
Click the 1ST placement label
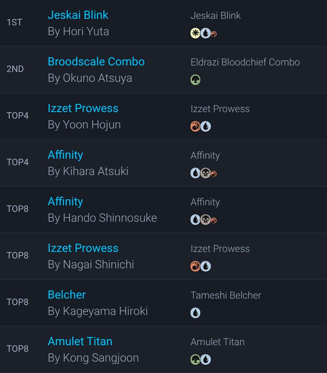(14, 22)
